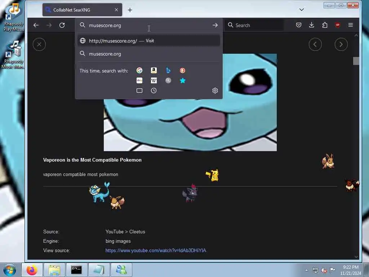
Task: Search browsing history via clock icon
Action: 154,91
